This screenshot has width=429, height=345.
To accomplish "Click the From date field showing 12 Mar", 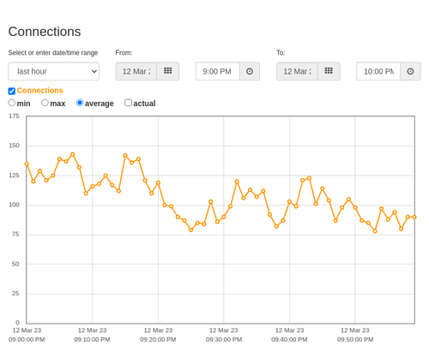I will pyautogui.click(x=136, y=71).
